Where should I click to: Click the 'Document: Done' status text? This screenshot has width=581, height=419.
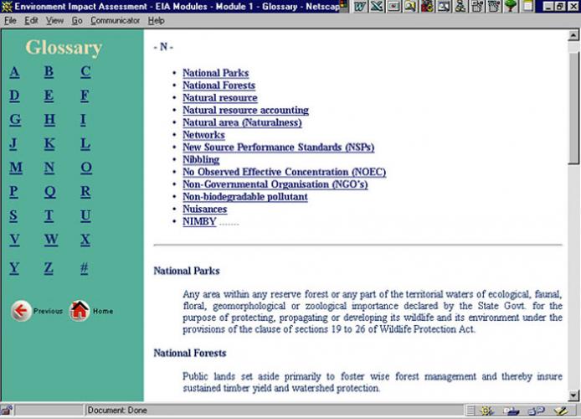pos(117,411)
